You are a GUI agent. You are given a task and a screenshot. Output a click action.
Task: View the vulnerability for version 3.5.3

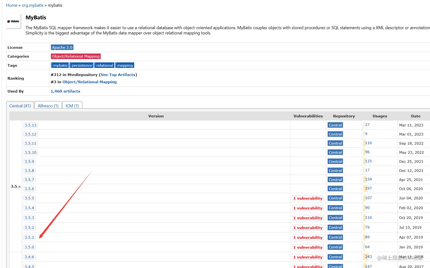(x=308, y=218)
